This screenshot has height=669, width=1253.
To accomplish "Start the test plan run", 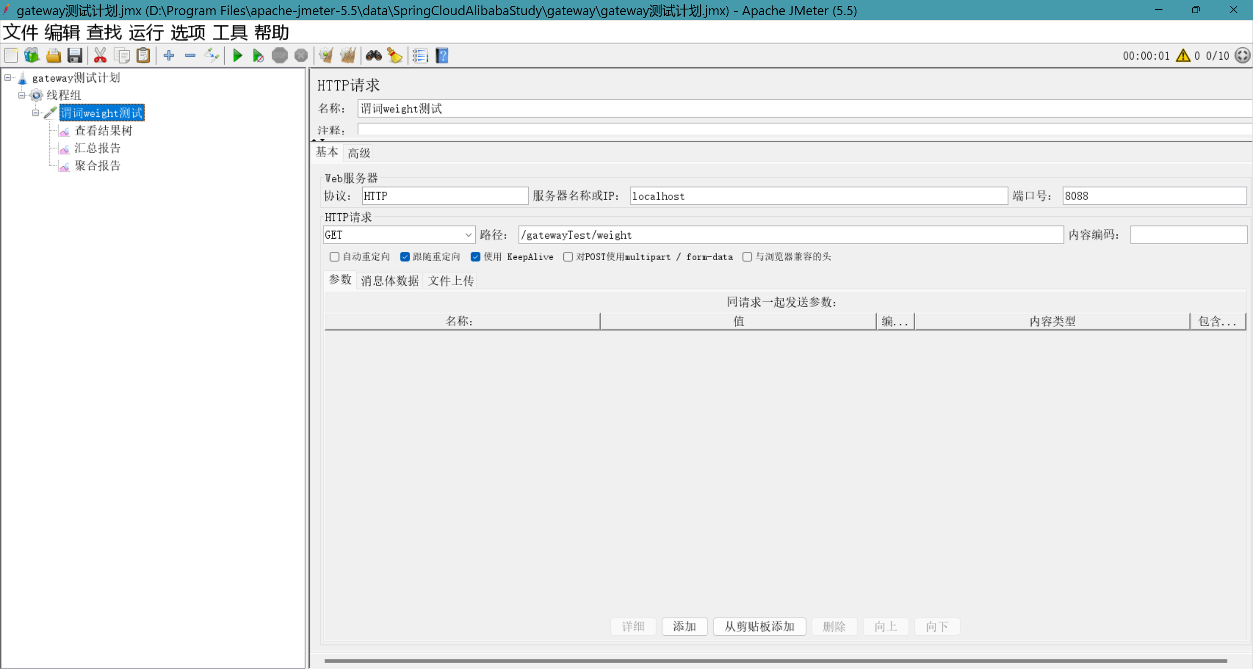I will pyautogui.click(x=237, y=55).
